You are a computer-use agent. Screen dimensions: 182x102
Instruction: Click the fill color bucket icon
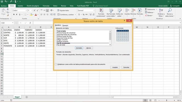[x=31, y=14]
